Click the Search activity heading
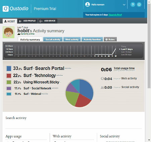The image size is (151, 142). [x=16, y=118]
